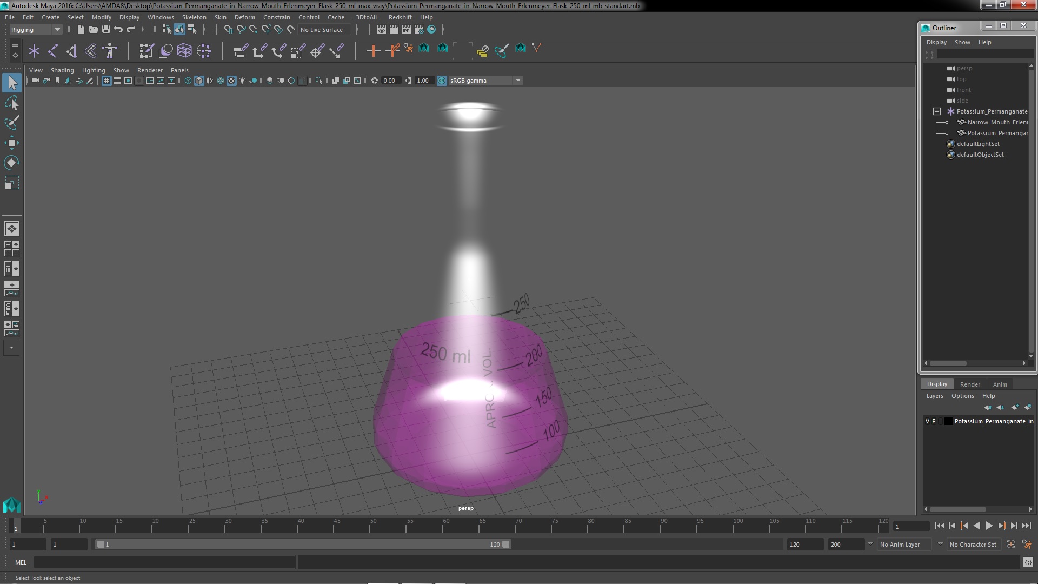Screen dimensions: 1038x584
Task: Open the viewport Shading menu
Action: pyautogui.click(x=62, y=70)
